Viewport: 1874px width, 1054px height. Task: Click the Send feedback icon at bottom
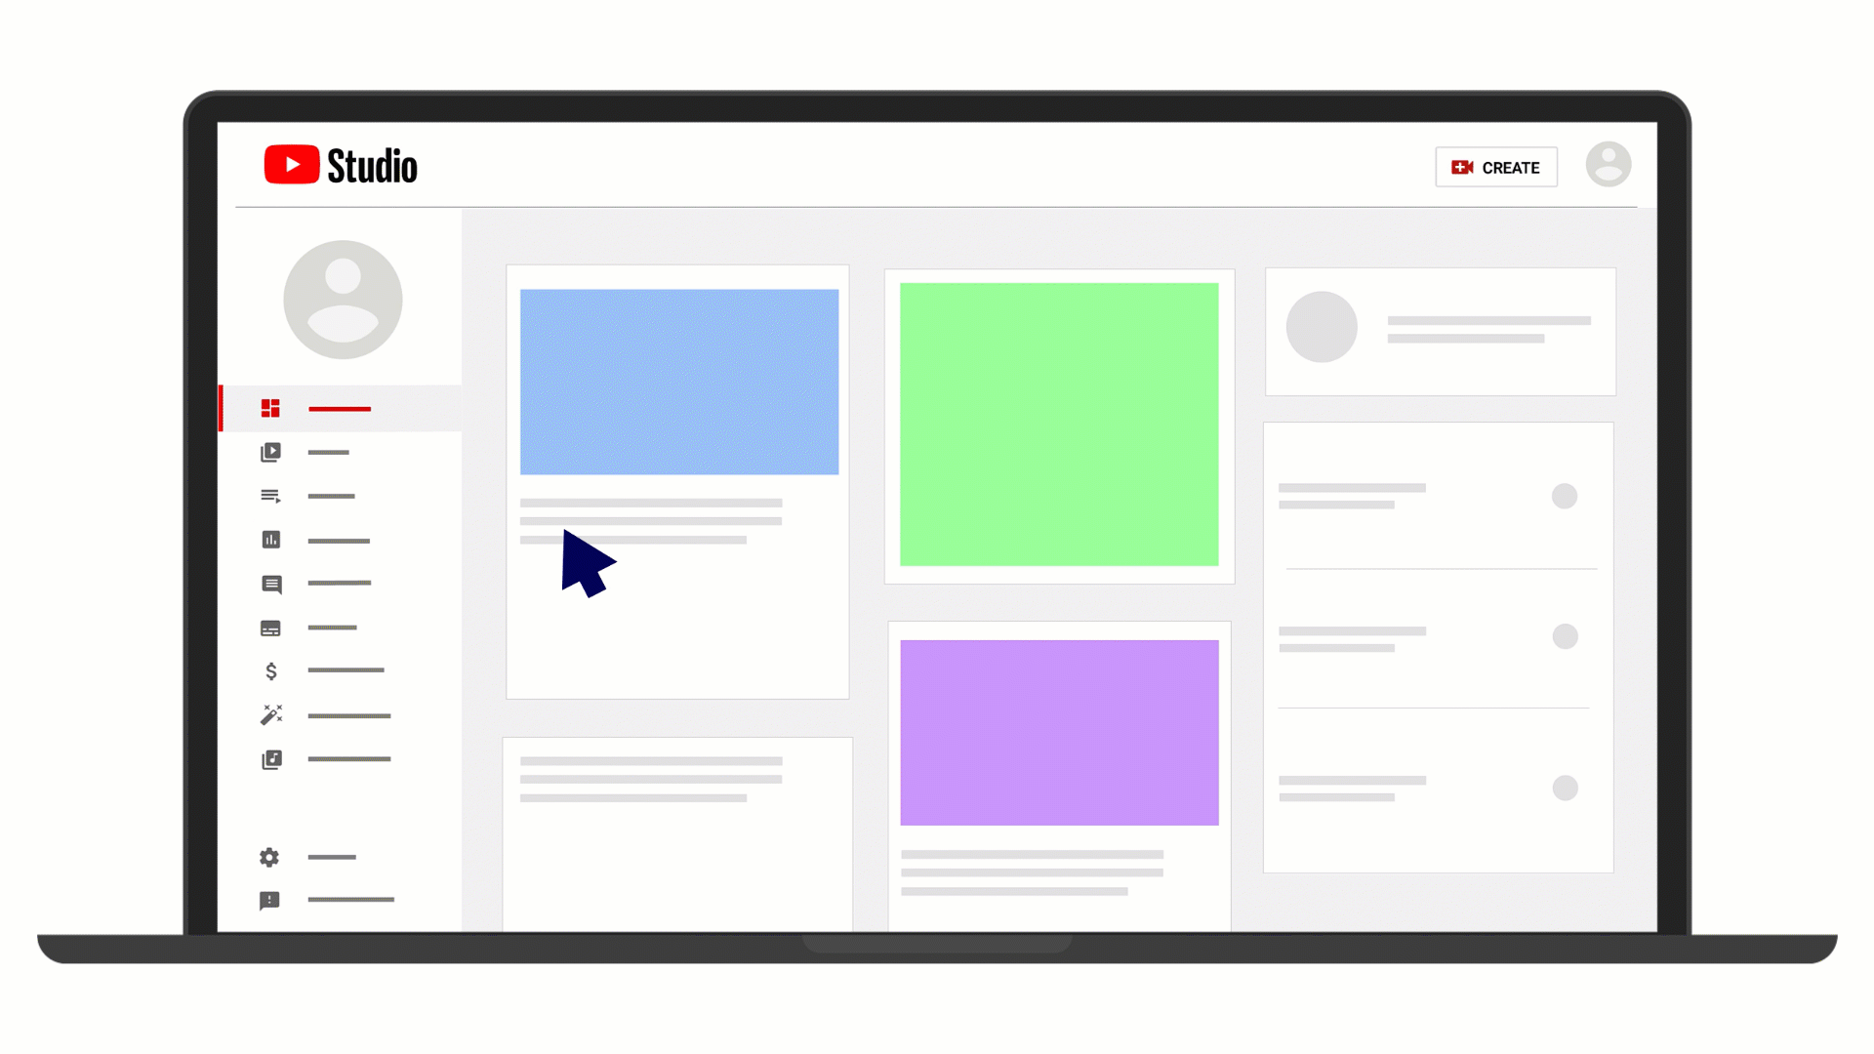tap(270, 901)
